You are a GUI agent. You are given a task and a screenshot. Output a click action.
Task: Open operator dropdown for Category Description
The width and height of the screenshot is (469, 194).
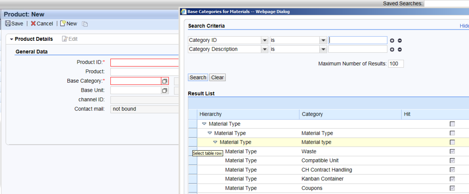pyautogui.click(x=323, y=49)
